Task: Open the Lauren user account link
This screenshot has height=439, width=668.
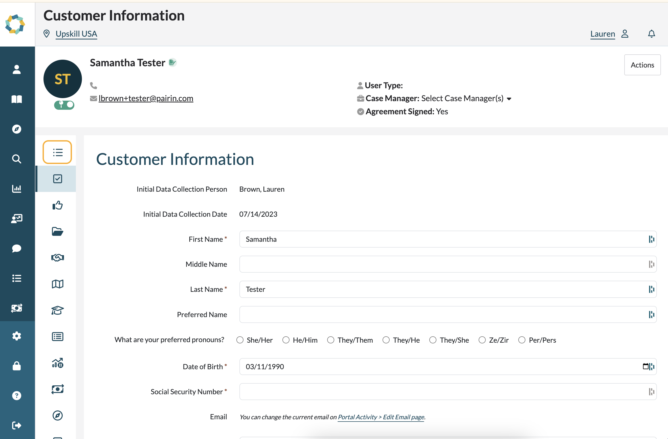Action: pyautogui.click(x=603, y=34)
